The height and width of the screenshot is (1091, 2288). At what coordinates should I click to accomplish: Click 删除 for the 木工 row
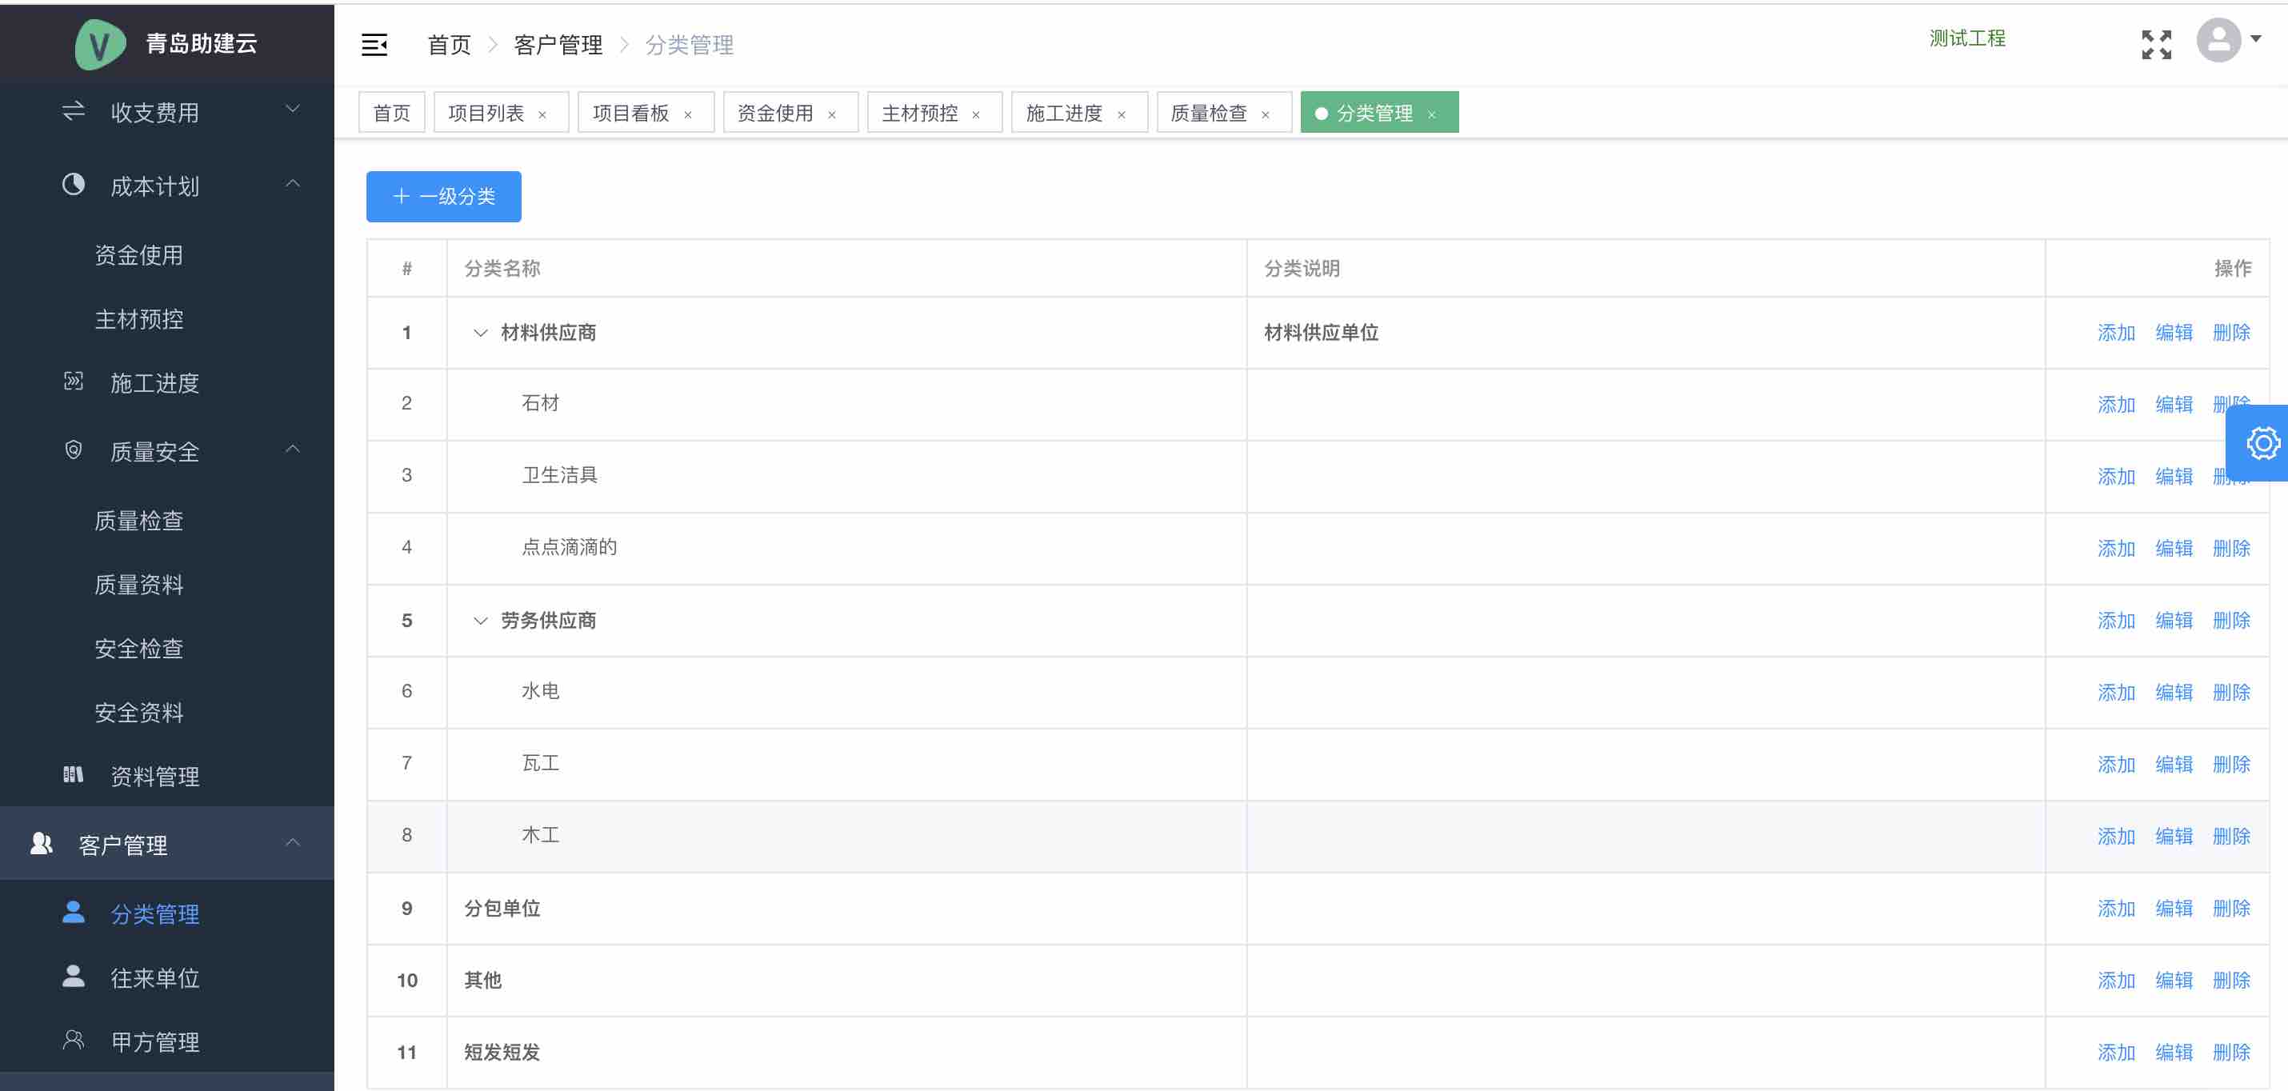[2231, 836]
